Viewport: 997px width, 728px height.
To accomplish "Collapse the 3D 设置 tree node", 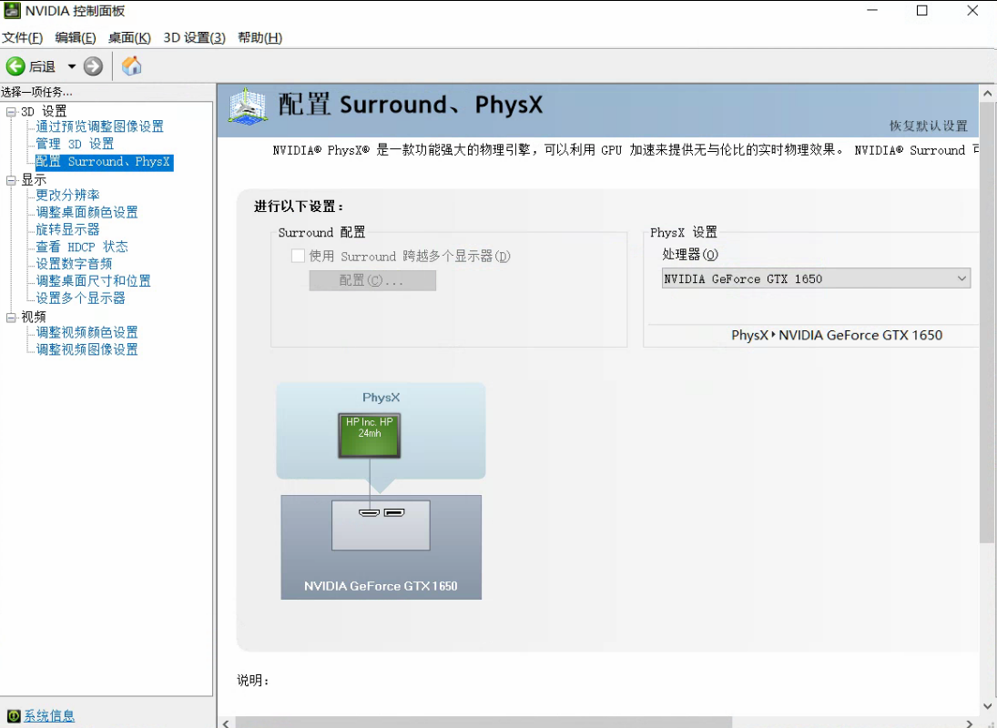I will click(11, 111).
